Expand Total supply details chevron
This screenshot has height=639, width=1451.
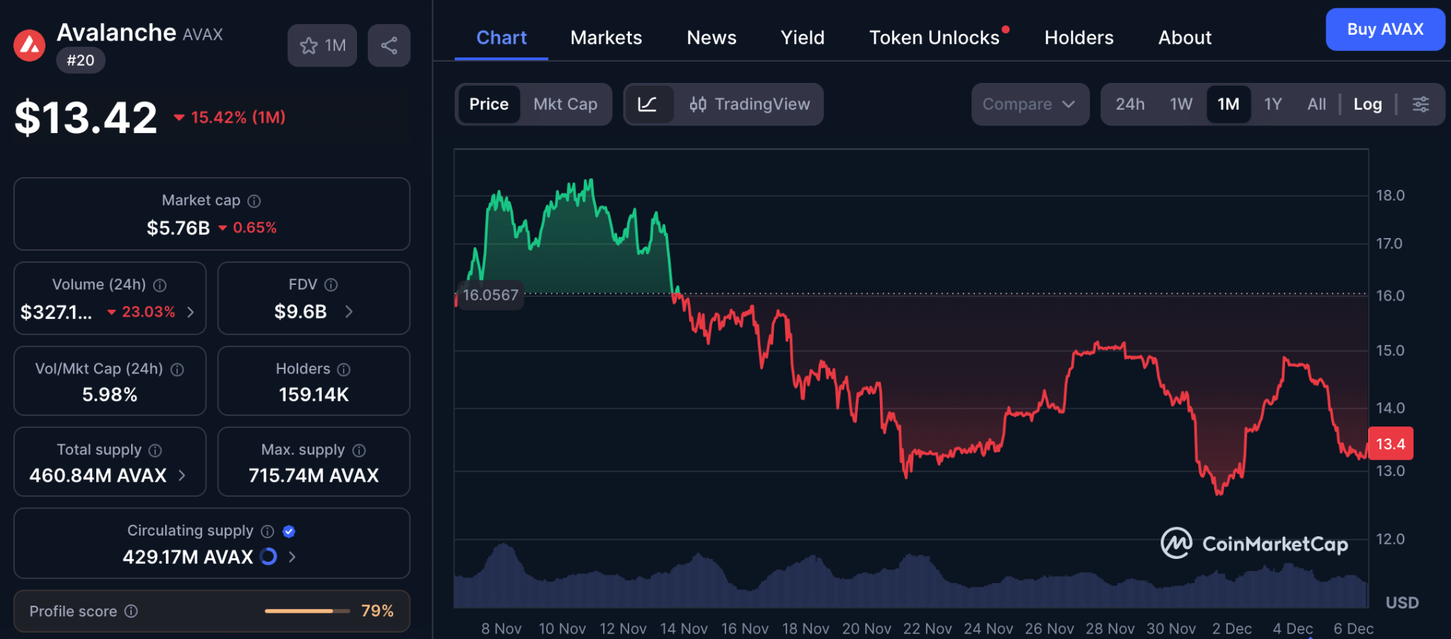pyautogui.click(x=182, y=475)
